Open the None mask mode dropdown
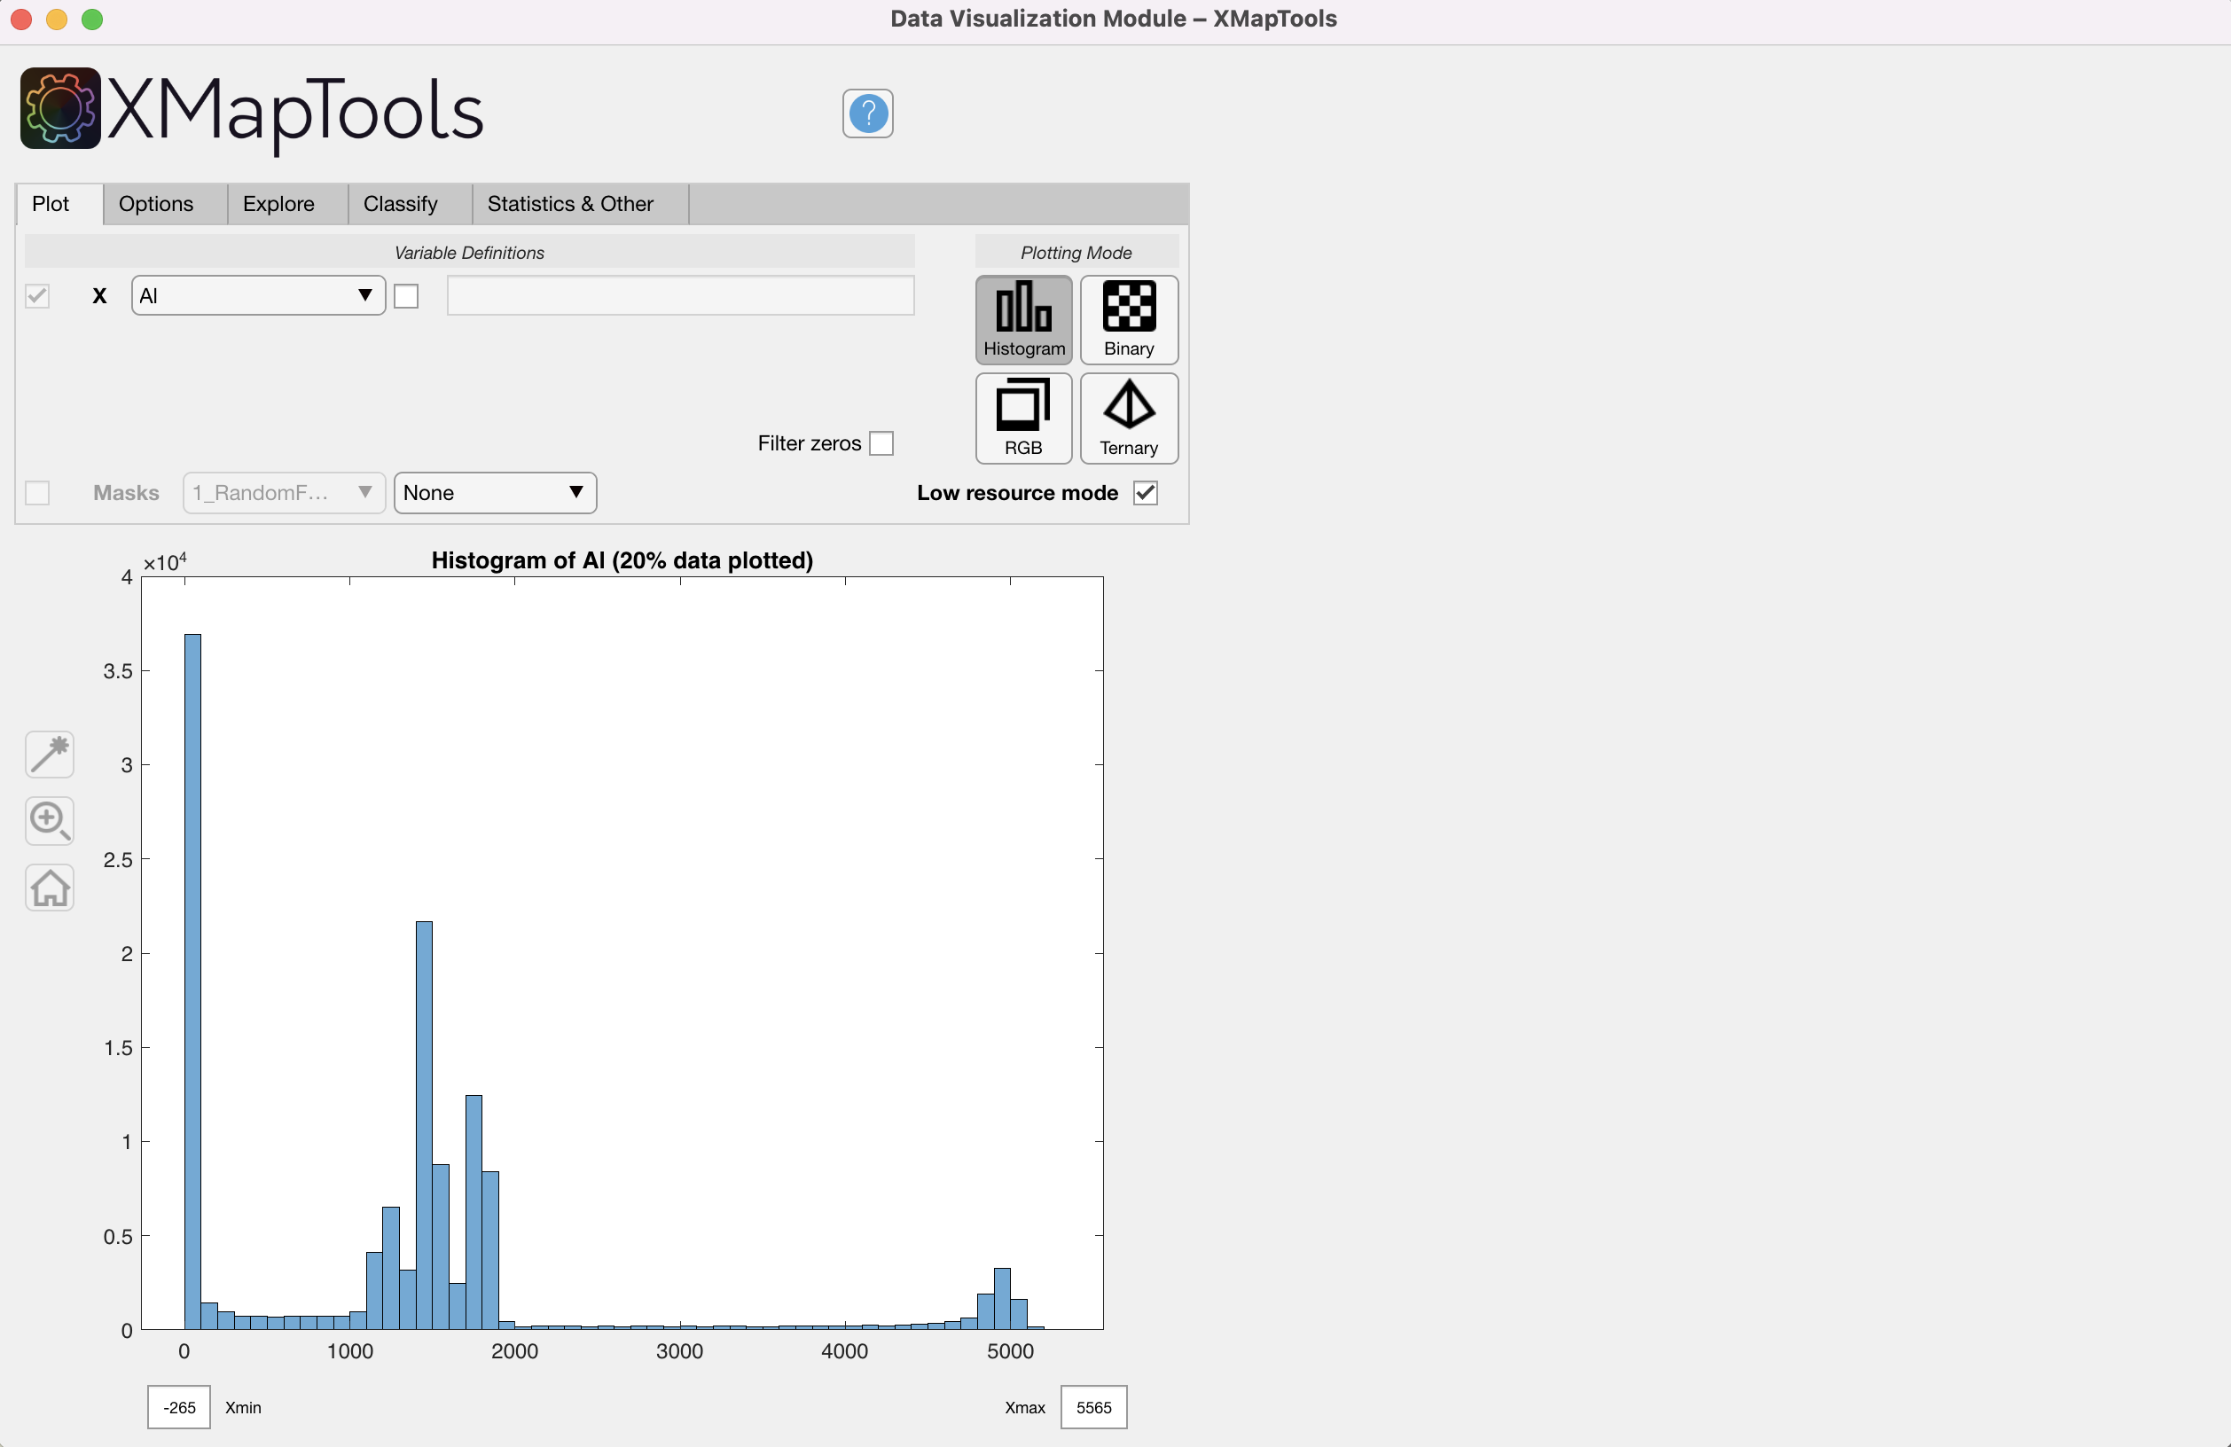This screenshot has height=1447, width=2231. click(x=495, y=492)
